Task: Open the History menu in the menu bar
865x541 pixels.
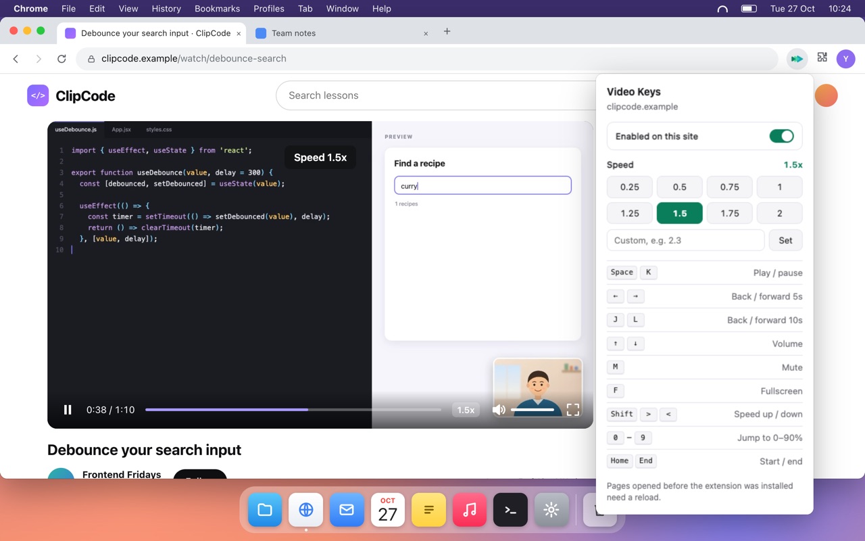Action: [166, 9]
